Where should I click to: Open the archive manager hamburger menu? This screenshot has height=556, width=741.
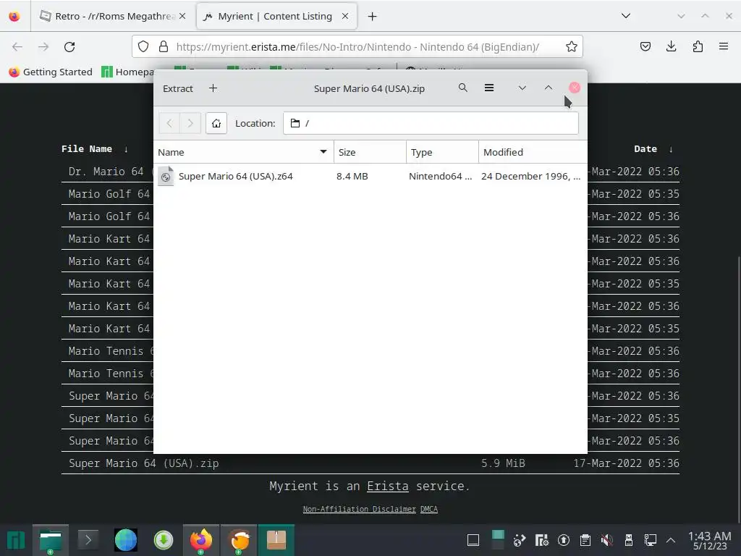click(489, 88)
